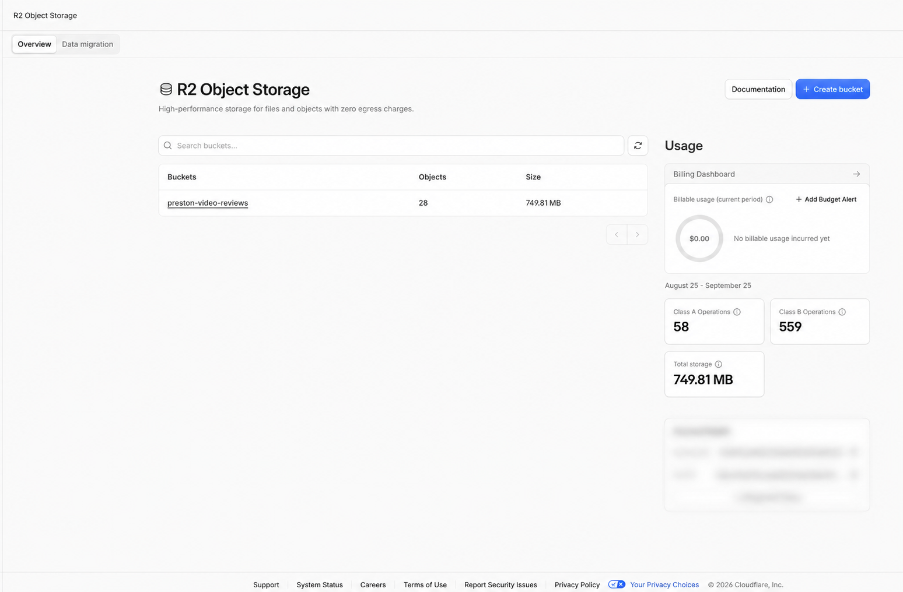This screenshot has height=592, width=903.
Task: Click 'No billable usage incurred yet' text
Action: 782,238
